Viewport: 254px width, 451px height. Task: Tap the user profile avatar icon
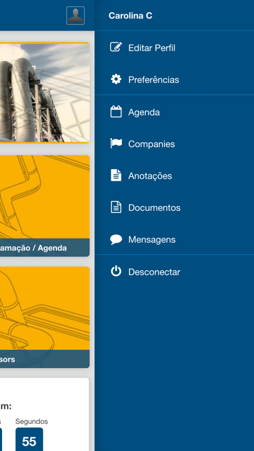pyautogui.click(x=75, y=16)
